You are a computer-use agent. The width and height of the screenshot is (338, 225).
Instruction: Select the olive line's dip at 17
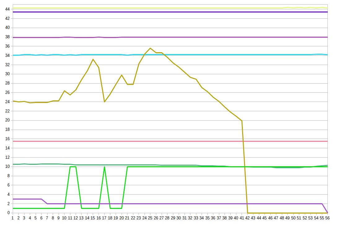click(x=104, y=102)
